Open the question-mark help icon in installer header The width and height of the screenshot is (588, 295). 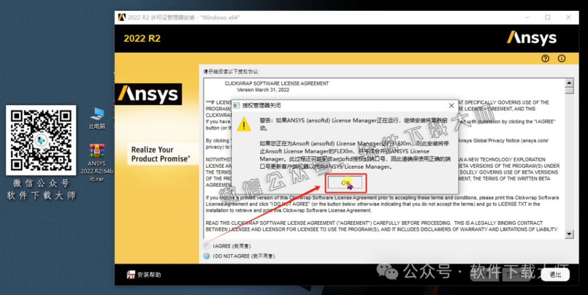546,59
